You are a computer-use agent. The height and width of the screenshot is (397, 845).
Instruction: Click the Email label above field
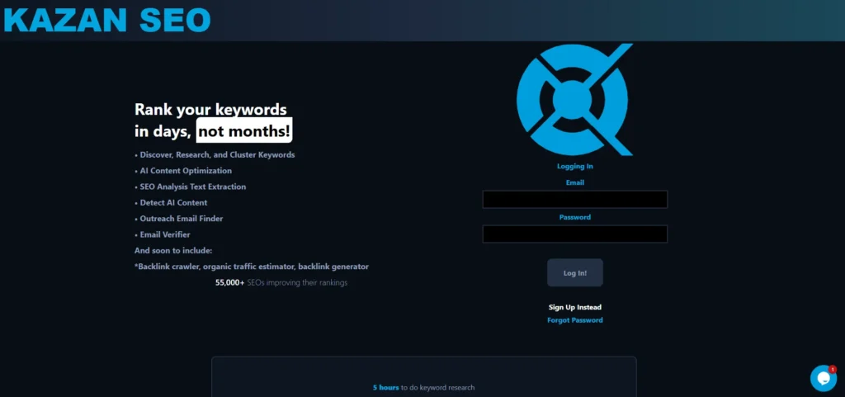[x=575, y=182]
